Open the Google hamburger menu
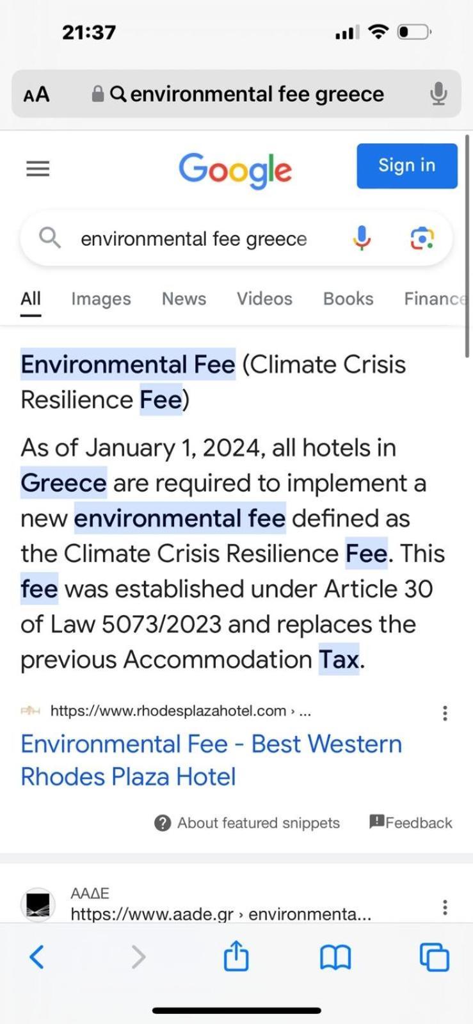 point(38,168)
